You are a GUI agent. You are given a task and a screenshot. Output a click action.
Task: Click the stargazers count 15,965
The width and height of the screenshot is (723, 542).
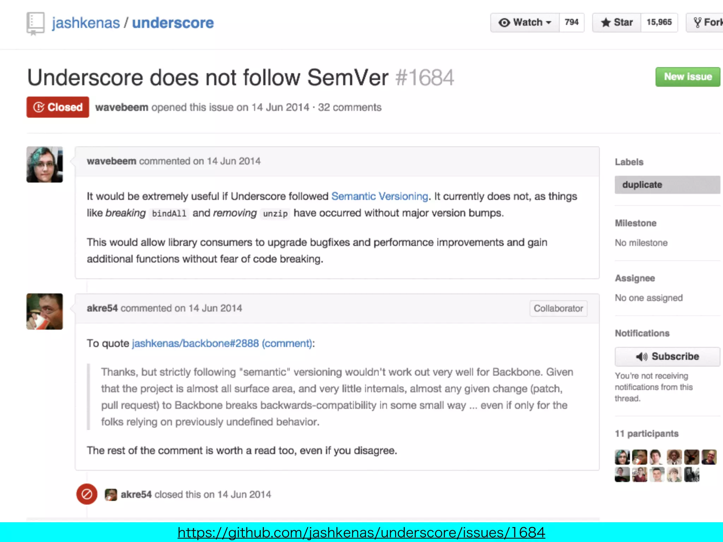[x=659, y=23]
